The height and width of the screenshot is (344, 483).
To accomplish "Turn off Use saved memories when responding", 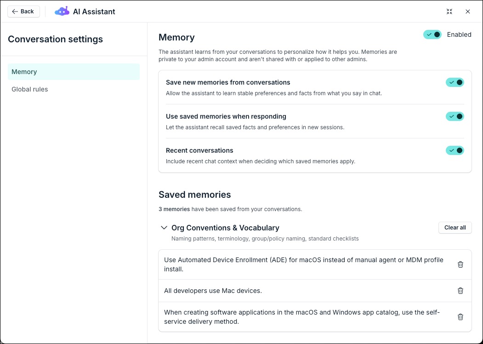I will pos(455,116).
